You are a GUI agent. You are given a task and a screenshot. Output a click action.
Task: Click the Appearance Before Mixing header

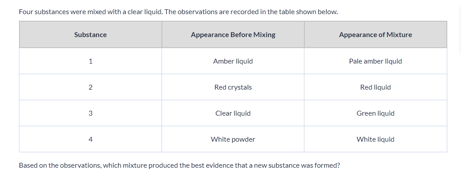[233, 34]
